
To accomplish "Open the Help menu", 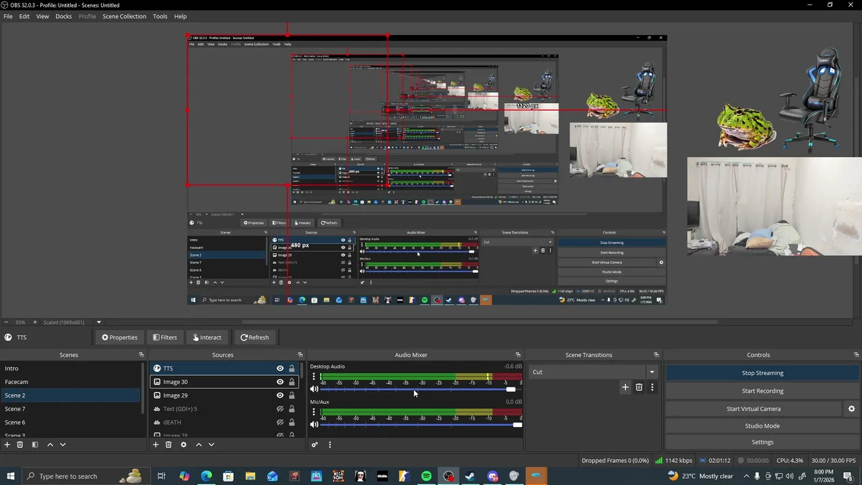I will pyautogui.click(x=180, y=16).
